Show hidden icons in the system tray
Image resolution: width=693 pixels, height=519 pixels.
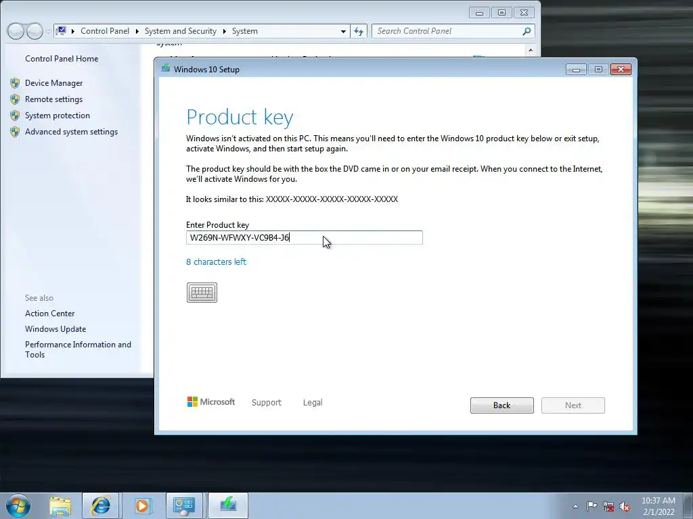point(575,506)
